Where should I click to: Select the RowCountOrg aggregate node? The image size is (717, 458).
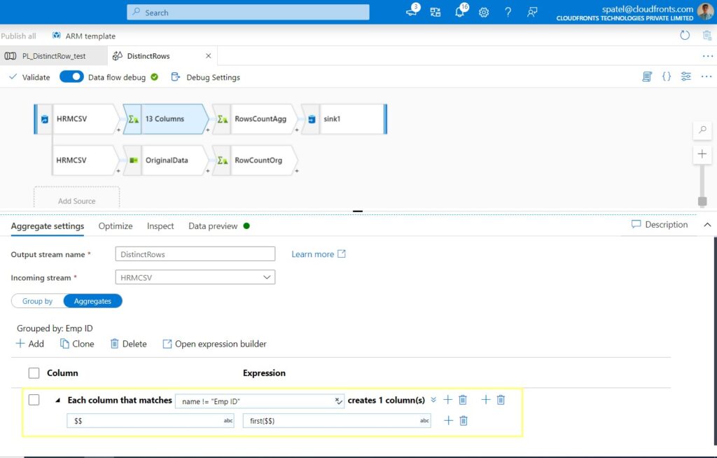[255, 160]
